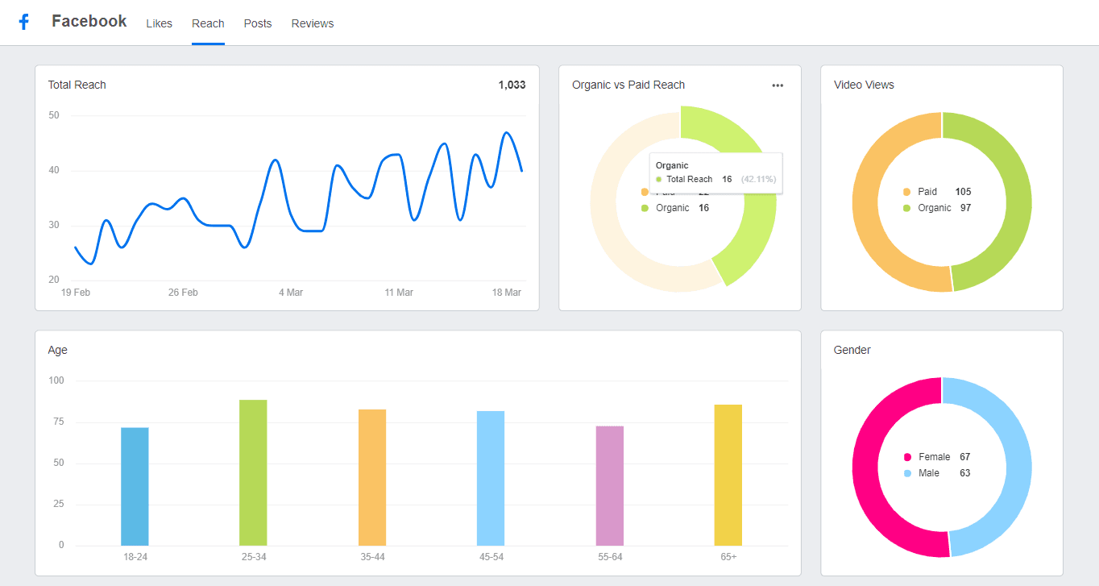Click the Total Reach value 1,033
The image size is (1099, 586).
(x=511, y=85)
